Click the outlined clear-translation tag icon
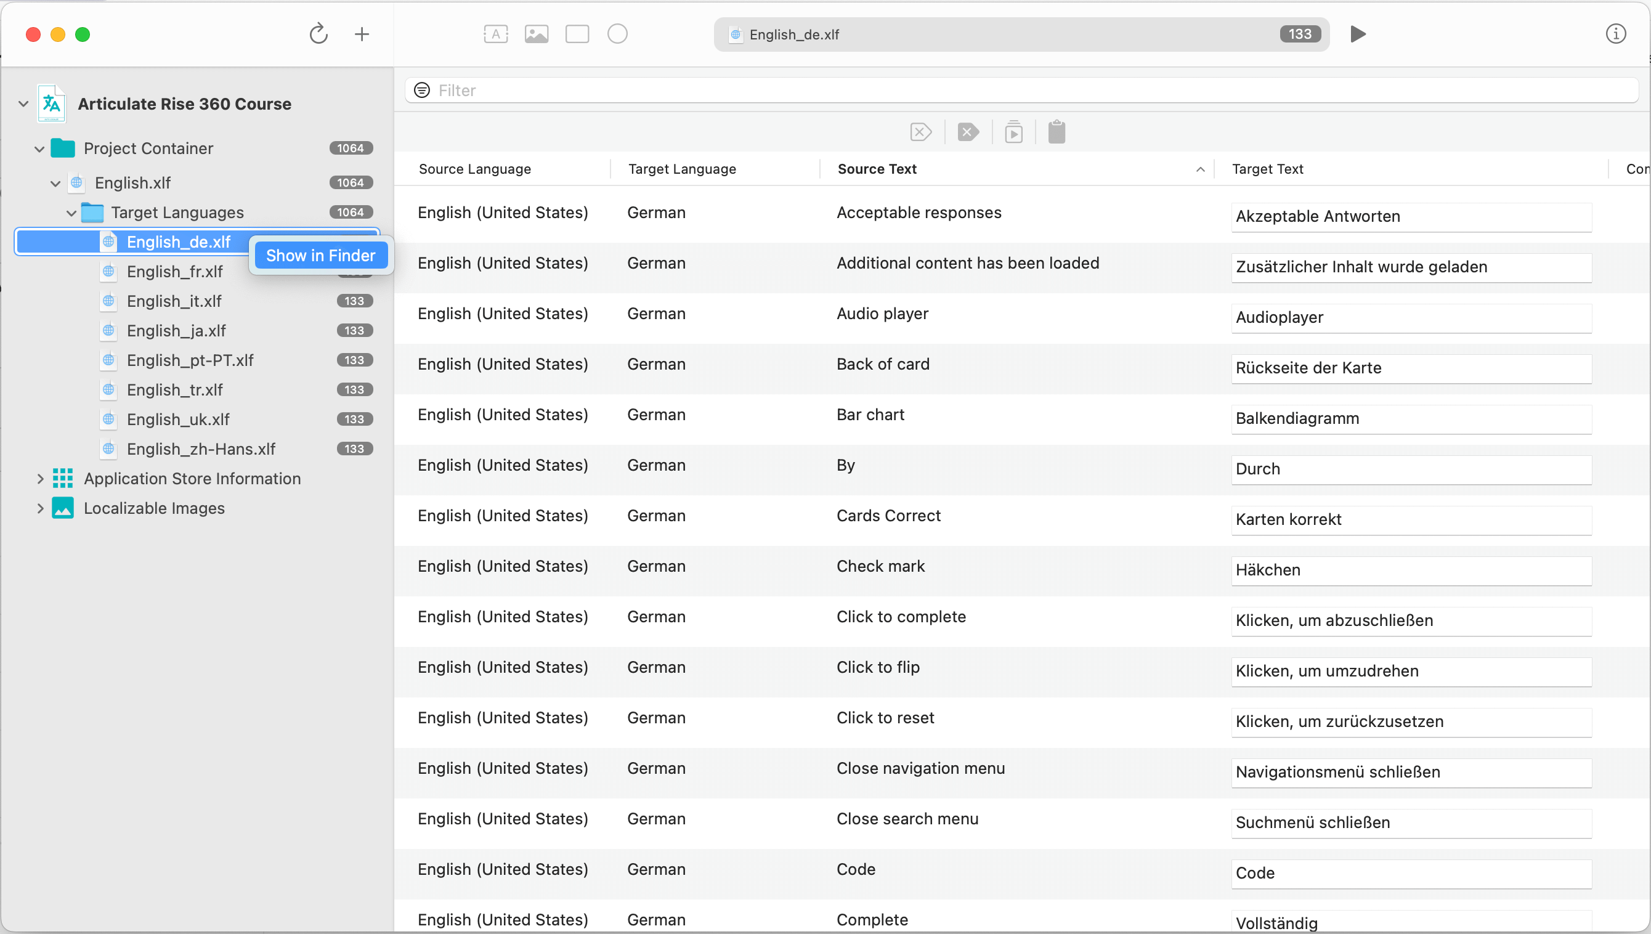This screenshot has width=1651, height=934. coord(921,132)
